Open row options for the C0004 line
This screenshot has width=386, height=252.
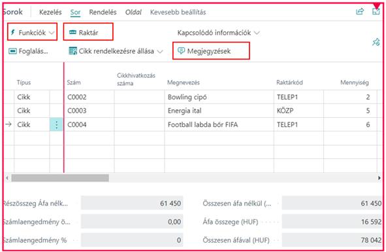[x=56, y=124]
